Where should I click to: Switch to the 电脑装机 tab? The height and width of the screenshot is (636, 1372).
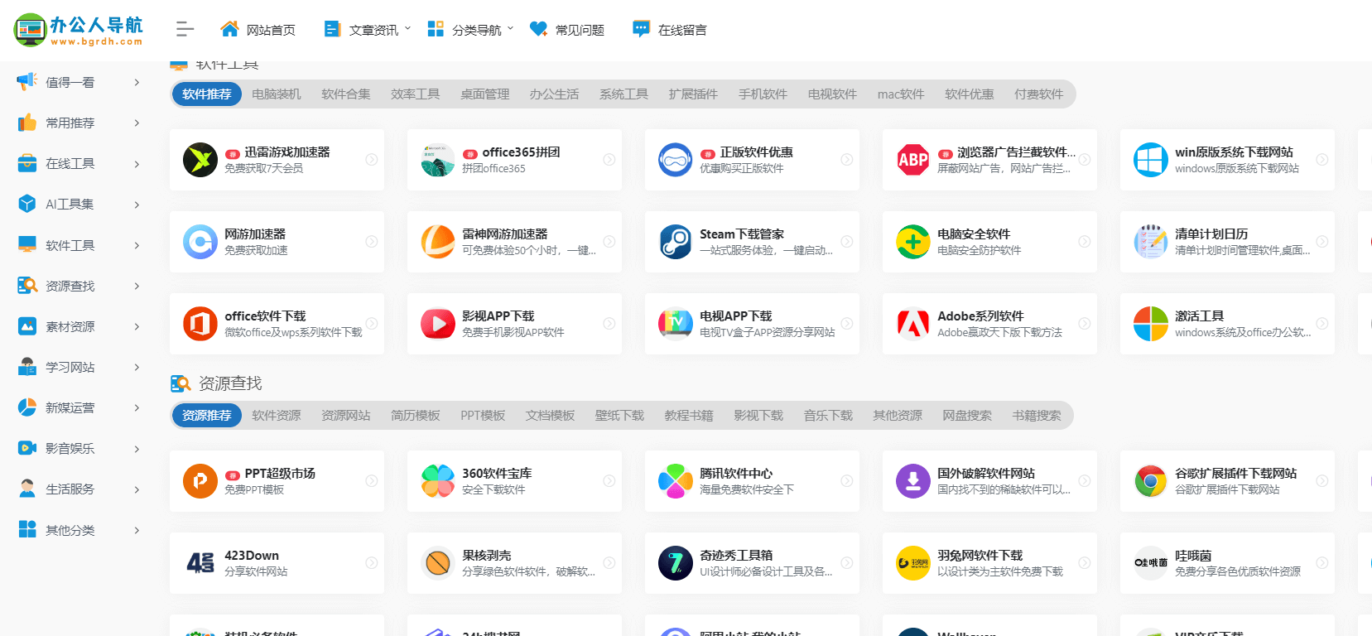coord(277,94)
